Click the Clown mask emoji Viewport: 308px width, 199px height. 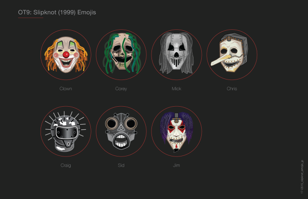tap(66, 54)
